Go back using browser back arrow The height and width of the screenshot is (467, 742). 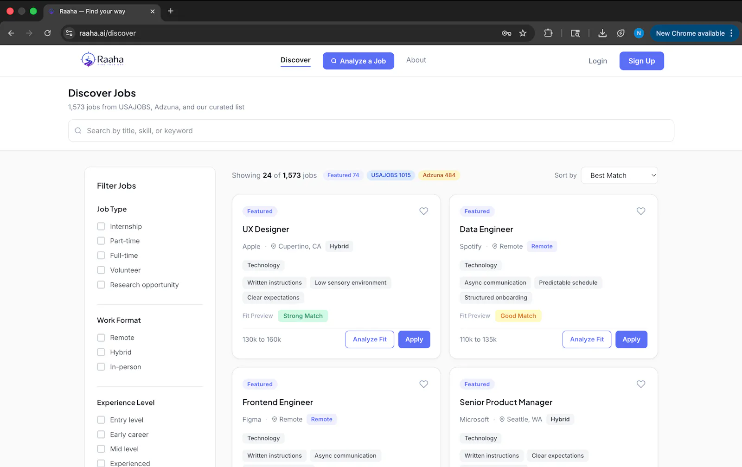pos(11,33)
